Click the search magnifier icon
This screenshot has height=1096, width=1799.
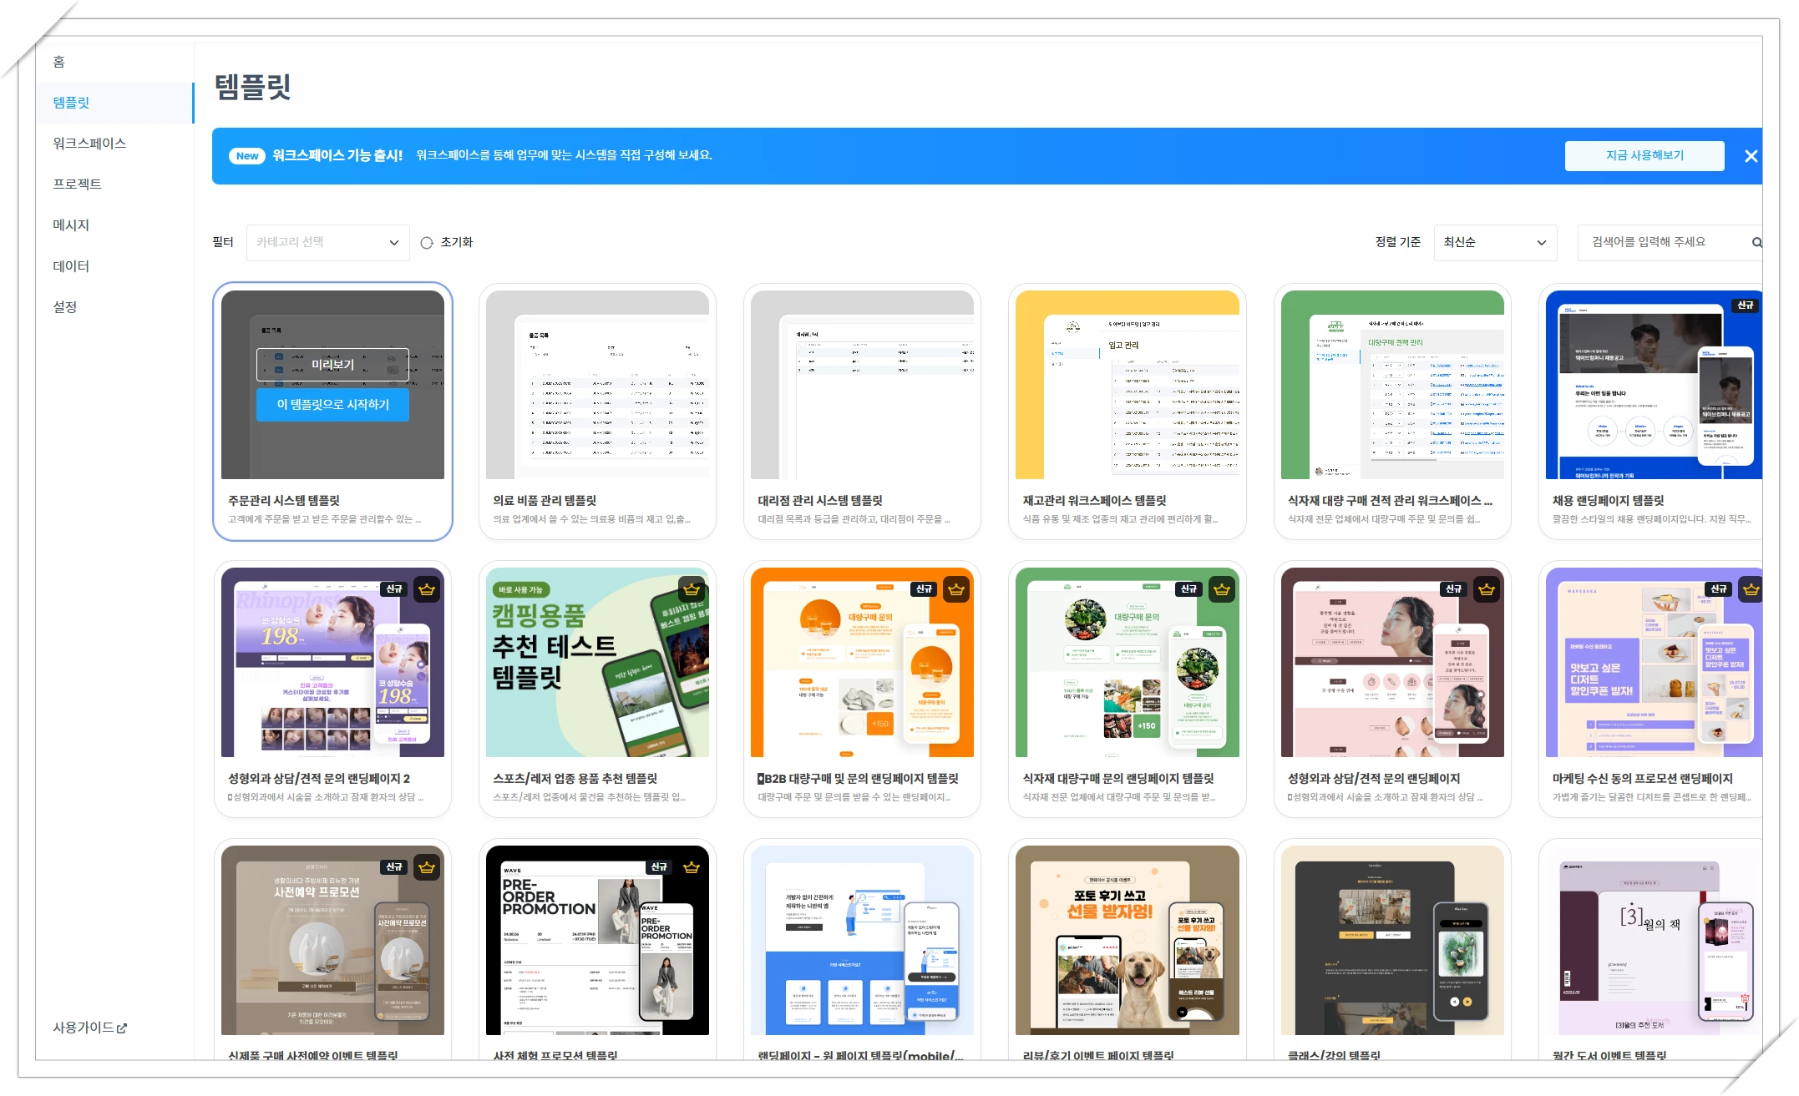[1756, 243]
